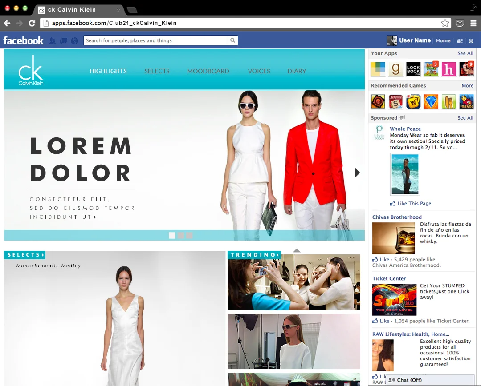Image resolution: width=481 pixels, height=386 pixels.
Task: Open Facebook friend requests icon
Action: point(53,41)
